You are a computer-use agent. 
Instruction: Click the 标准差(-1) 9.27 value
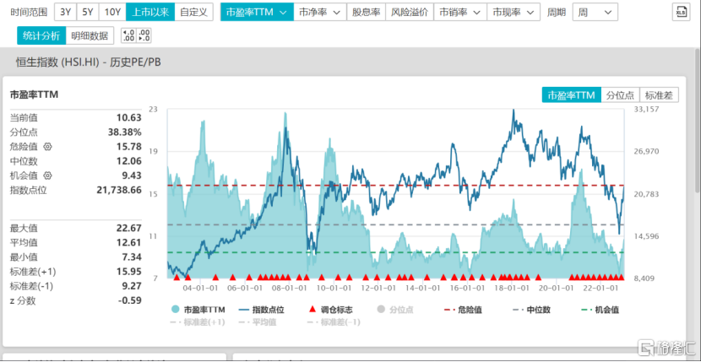coord(131,286)
